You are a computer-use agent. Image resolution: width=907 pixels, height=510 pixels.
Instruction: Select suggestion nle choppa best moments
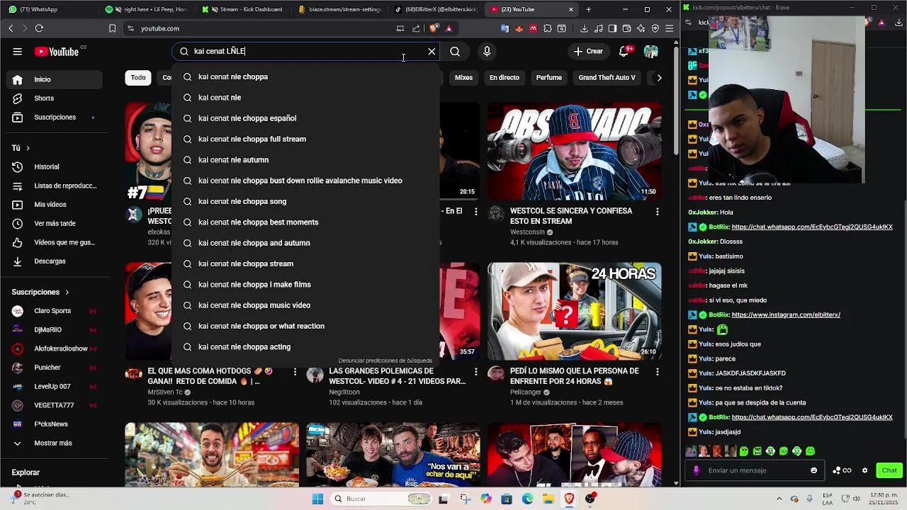coord(305,222)
